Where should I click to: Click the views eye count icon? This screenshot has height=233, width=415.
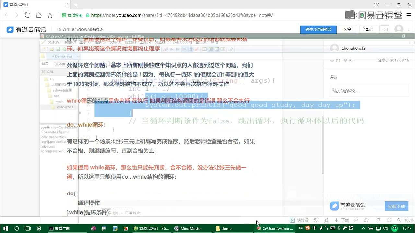pos(332,60)
